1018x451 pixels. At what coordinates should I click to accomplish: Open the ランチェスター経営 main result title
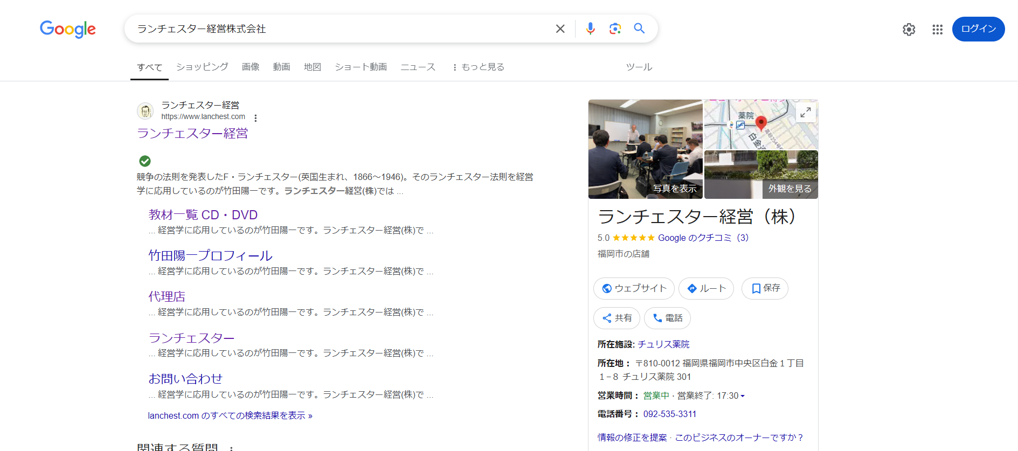192,133
